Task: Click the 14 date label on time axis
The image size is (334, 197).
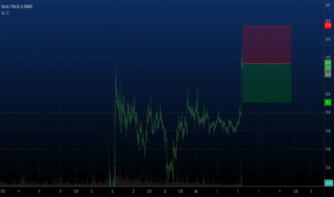Action: pyautogui.click(x=18, y=191)
